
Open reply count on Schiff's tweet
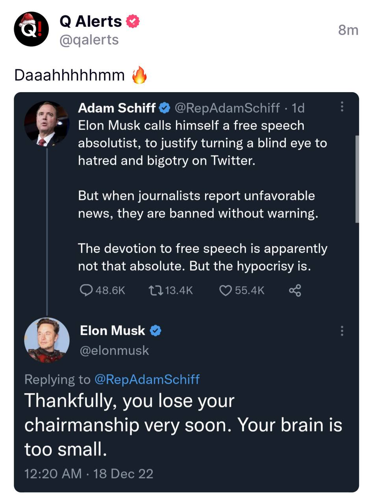pos(102,291)
